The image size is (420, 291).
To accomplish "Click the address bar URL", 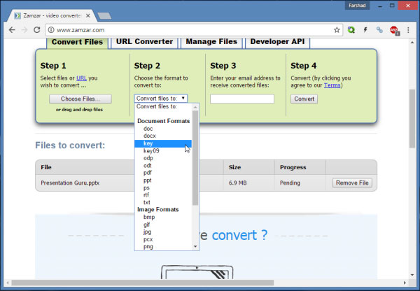I will pos(80,30).
